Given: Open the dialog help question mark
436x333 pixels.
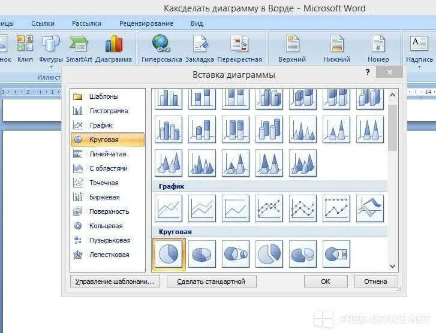Looking at the screenshot, I should coord(368,72).
